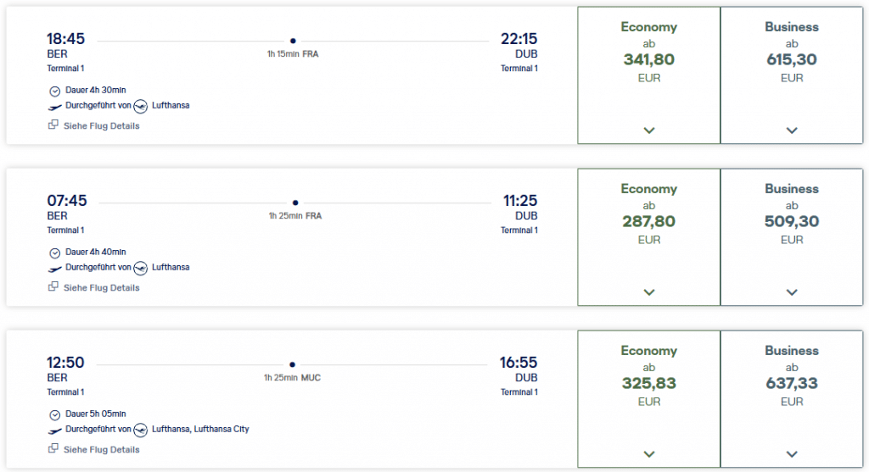
Task: Expand Economy fare chevron for 287,80 EUR
Action: tap(649, 292)
